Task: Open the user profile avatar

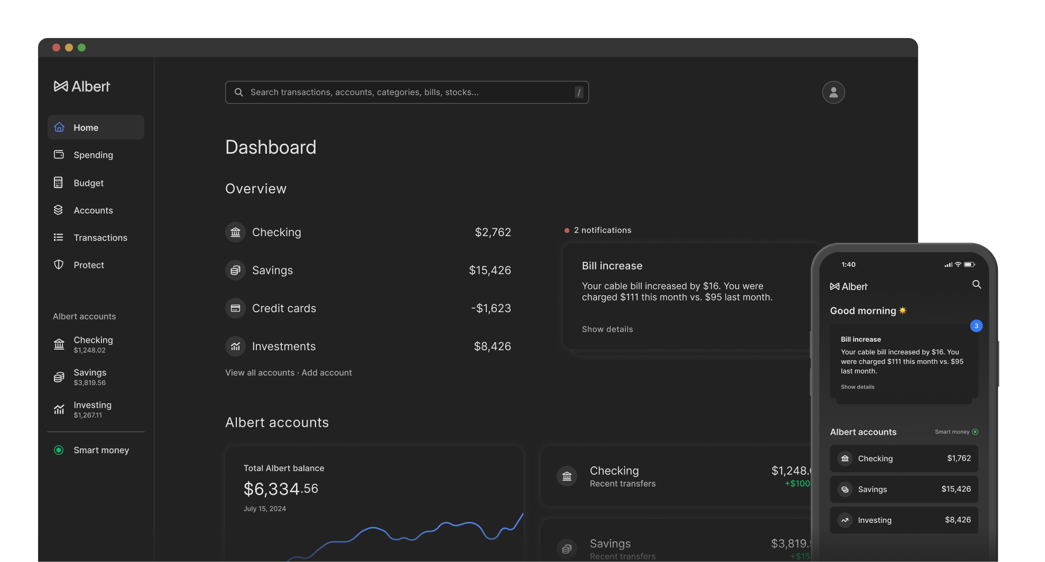Action: [834, 92]
